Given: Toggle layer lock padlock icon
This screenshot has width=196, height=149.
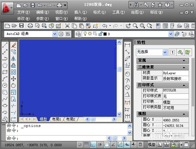Looking at the screenshot, I should point(100,34).
